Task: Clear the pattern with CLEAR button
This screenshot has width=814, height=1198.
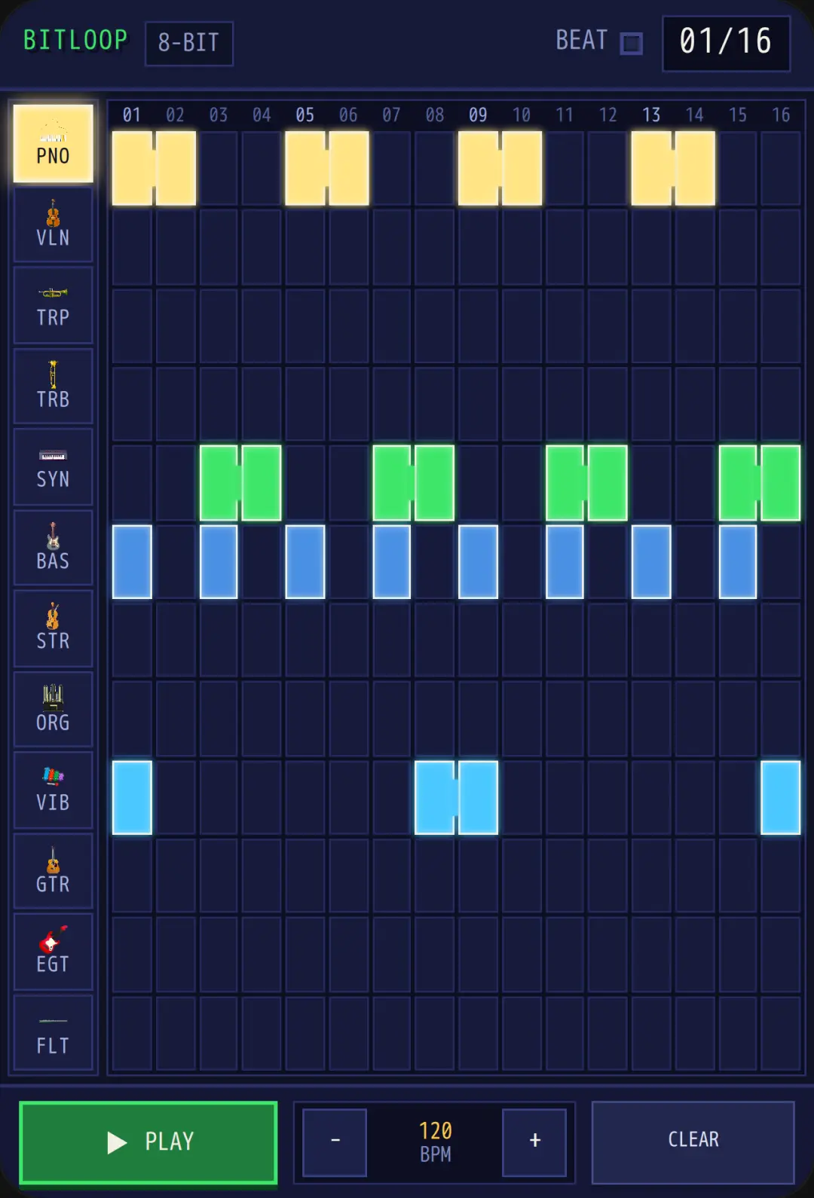Action: pos(693,1142)
